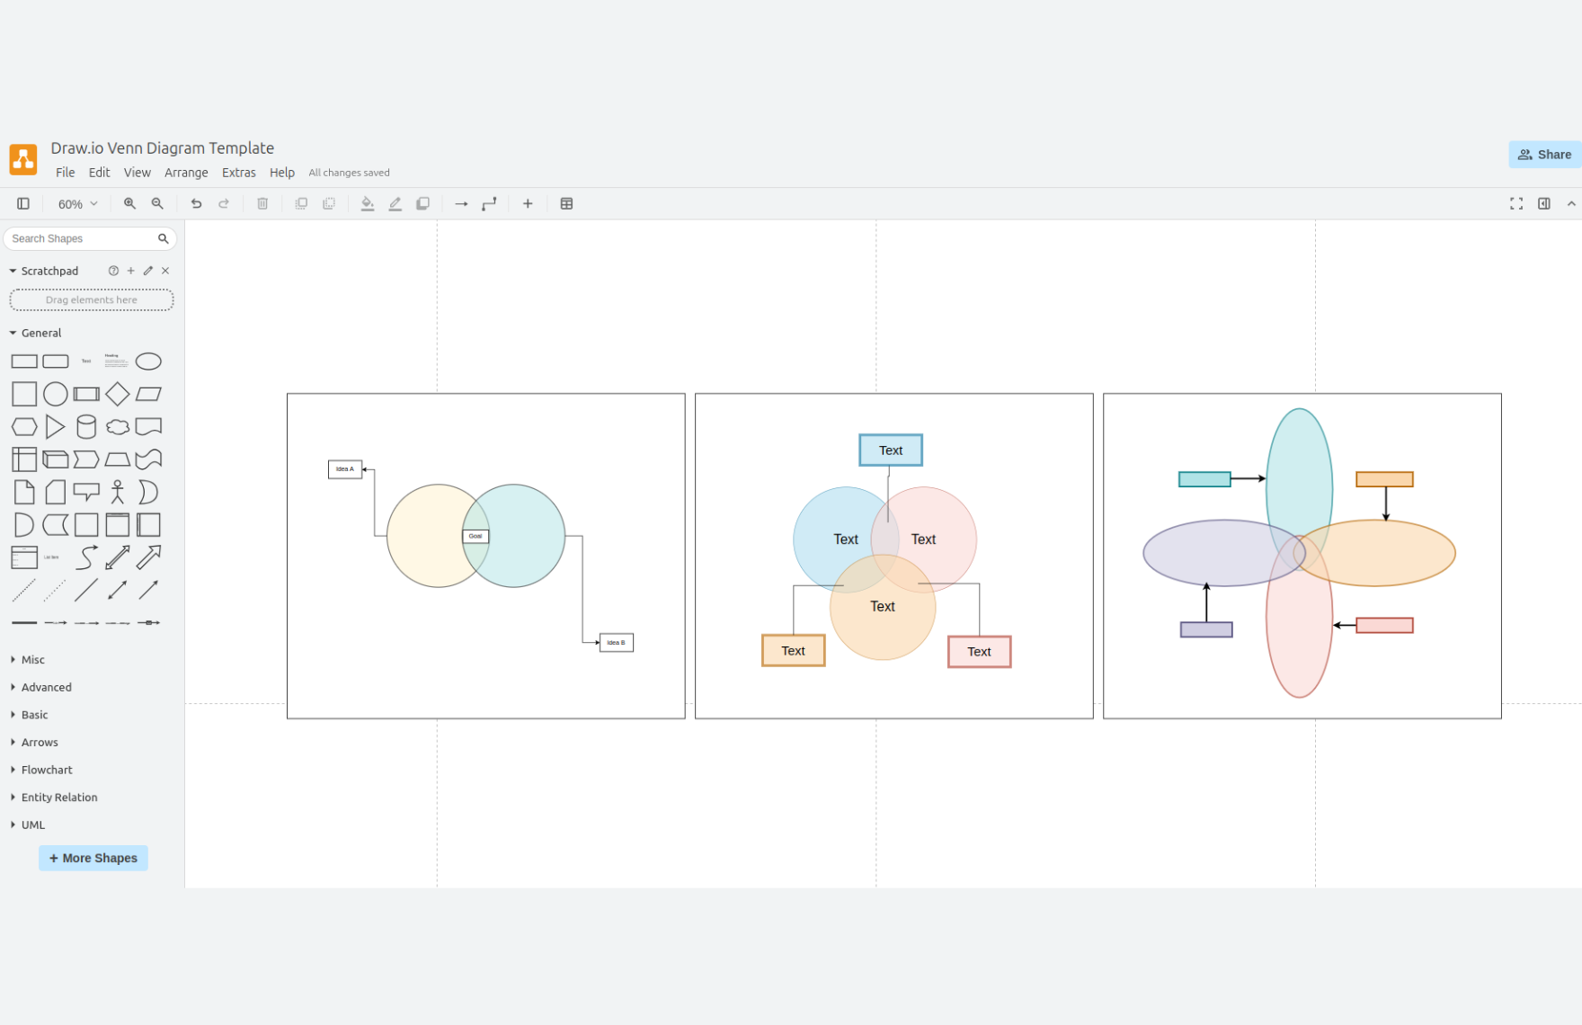Screen dimensions: 1582x1025
Task: Open the Edit menu
Action: click(x=99, y=173)
